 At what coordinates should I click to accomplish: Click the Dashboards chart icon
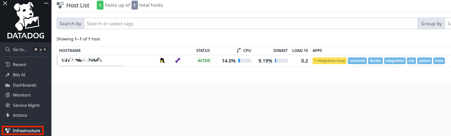click(x=8, y=85)
